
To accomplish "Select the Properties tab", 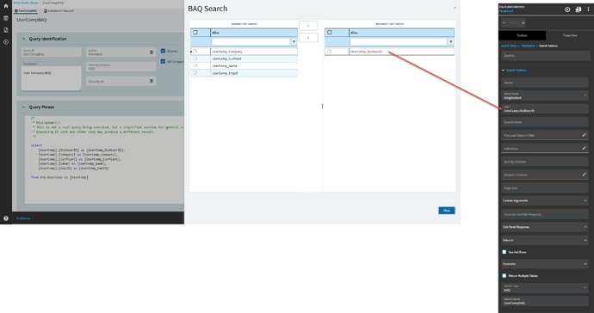I will 569,35.
